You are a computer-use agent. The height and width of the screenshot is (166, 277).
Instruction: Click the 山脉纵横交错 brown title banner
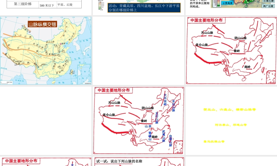tap(42, 24)
